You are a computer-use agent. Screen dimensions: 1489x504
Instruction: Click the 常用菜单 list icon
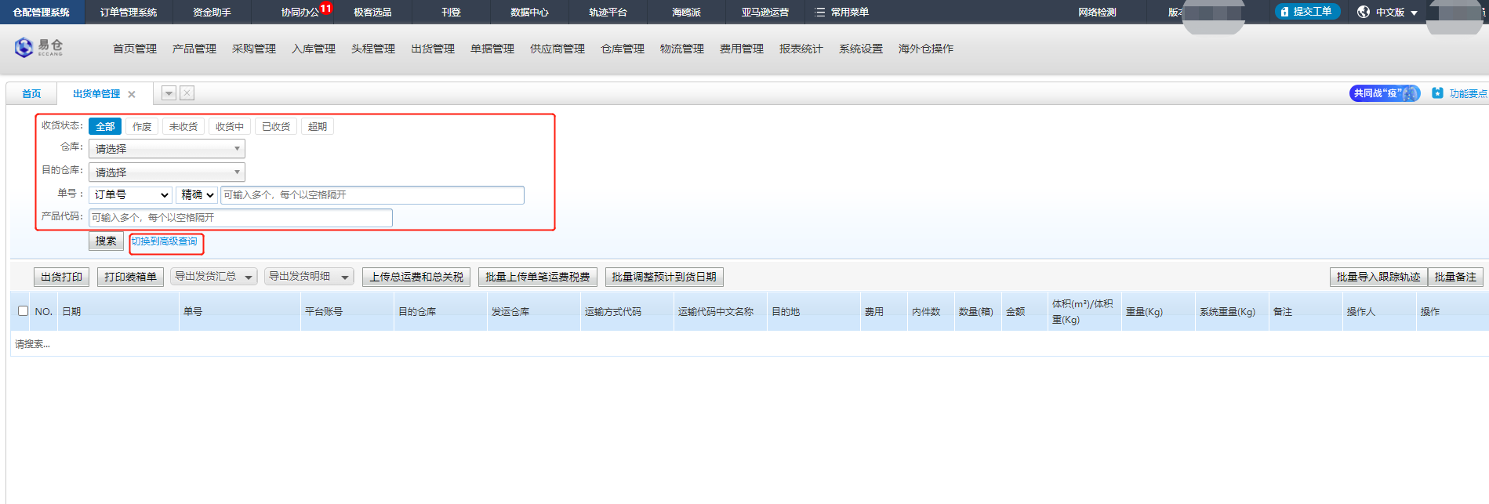pyautogui.click(x=819, y=13)
